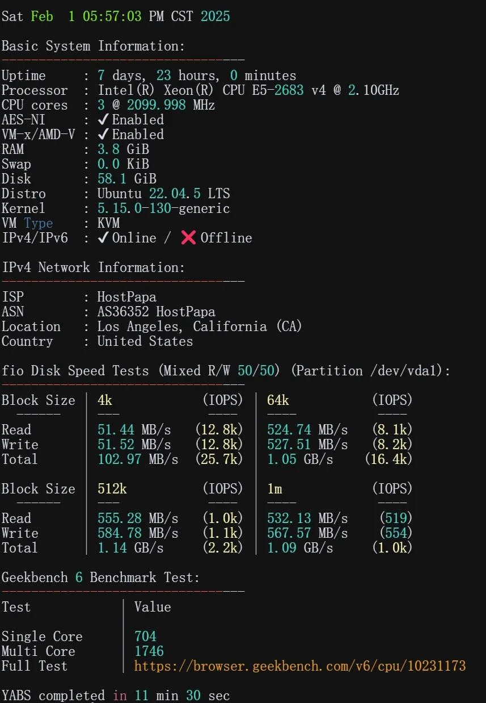Click the IPv4 online checkmark
486x703 pixels.
(103, 238)
